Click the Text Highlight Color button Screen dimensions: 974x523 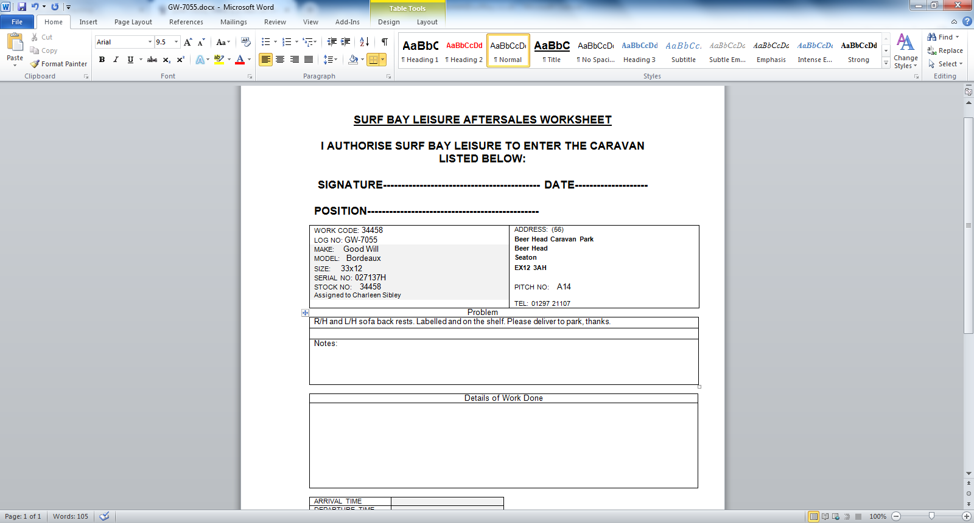pos(219,60)
